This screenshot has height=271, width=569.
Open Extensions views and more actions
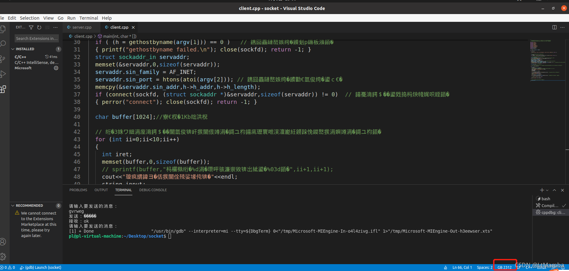click(55, 27)
